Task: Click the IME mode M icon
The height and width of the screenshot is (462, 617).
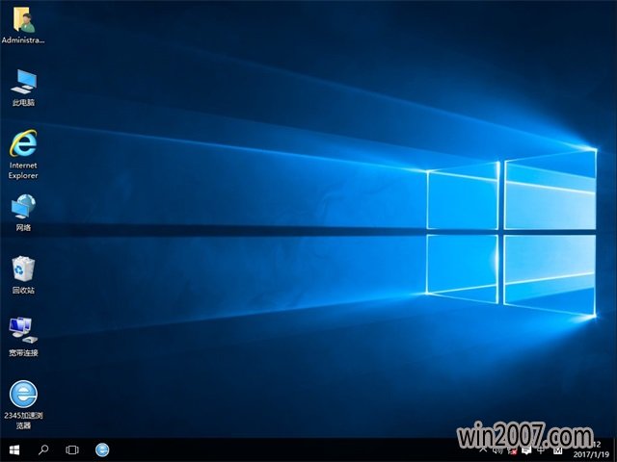Action: [557, 450]
